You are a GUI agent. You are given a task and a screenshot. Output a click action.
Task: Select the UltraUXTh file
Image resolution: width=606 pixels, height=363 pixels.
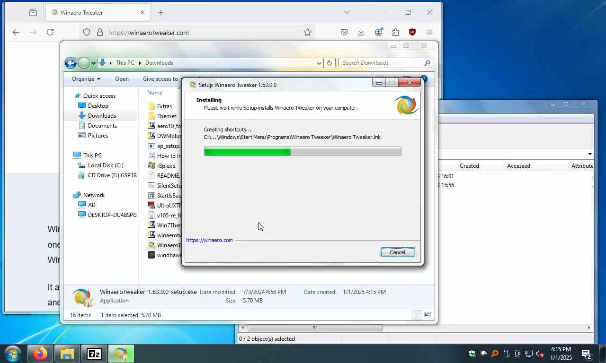pyautogui.click(x=169, y=206)
